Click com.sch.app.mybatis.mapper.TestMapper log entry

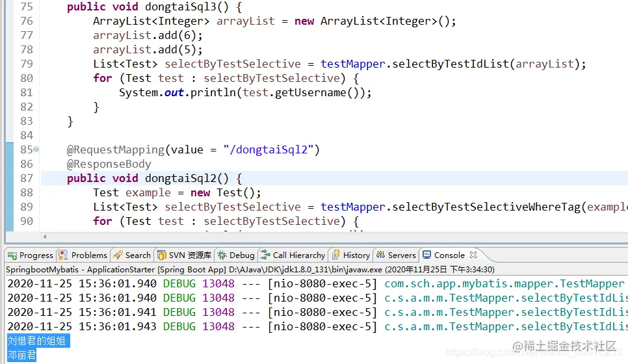(x=504, y=283)
